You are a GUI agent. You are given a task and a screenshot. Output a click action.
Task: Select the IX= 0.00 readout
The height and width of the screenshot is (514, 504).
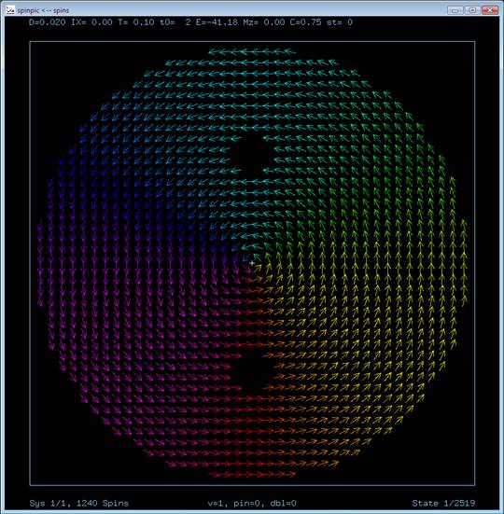tap(92, 22)
